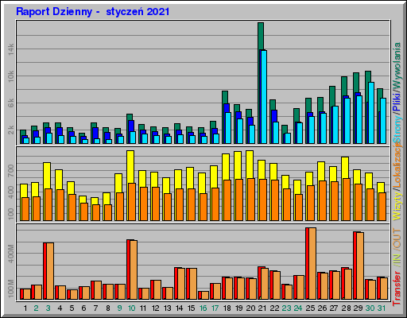Click the 'Strony' legend label

397,130
